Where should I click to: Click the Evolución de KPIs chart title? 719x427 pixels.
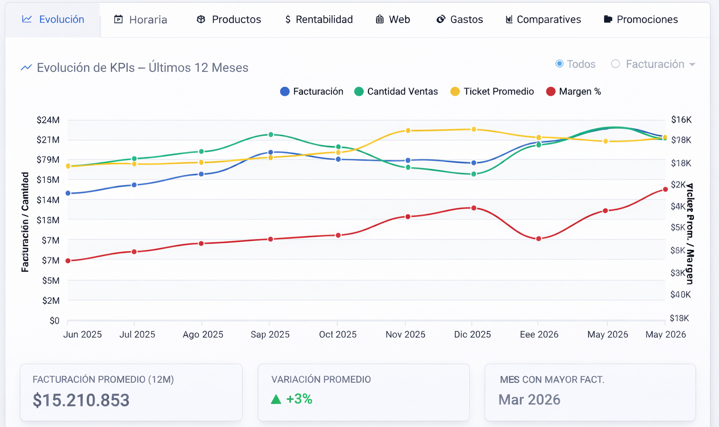tap(142, 67)
